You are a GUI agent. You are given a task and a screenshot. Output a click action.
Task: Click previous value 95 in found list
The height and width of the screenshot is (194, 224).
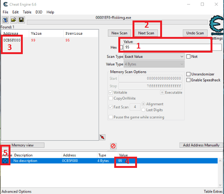click(x=68, y=40)
